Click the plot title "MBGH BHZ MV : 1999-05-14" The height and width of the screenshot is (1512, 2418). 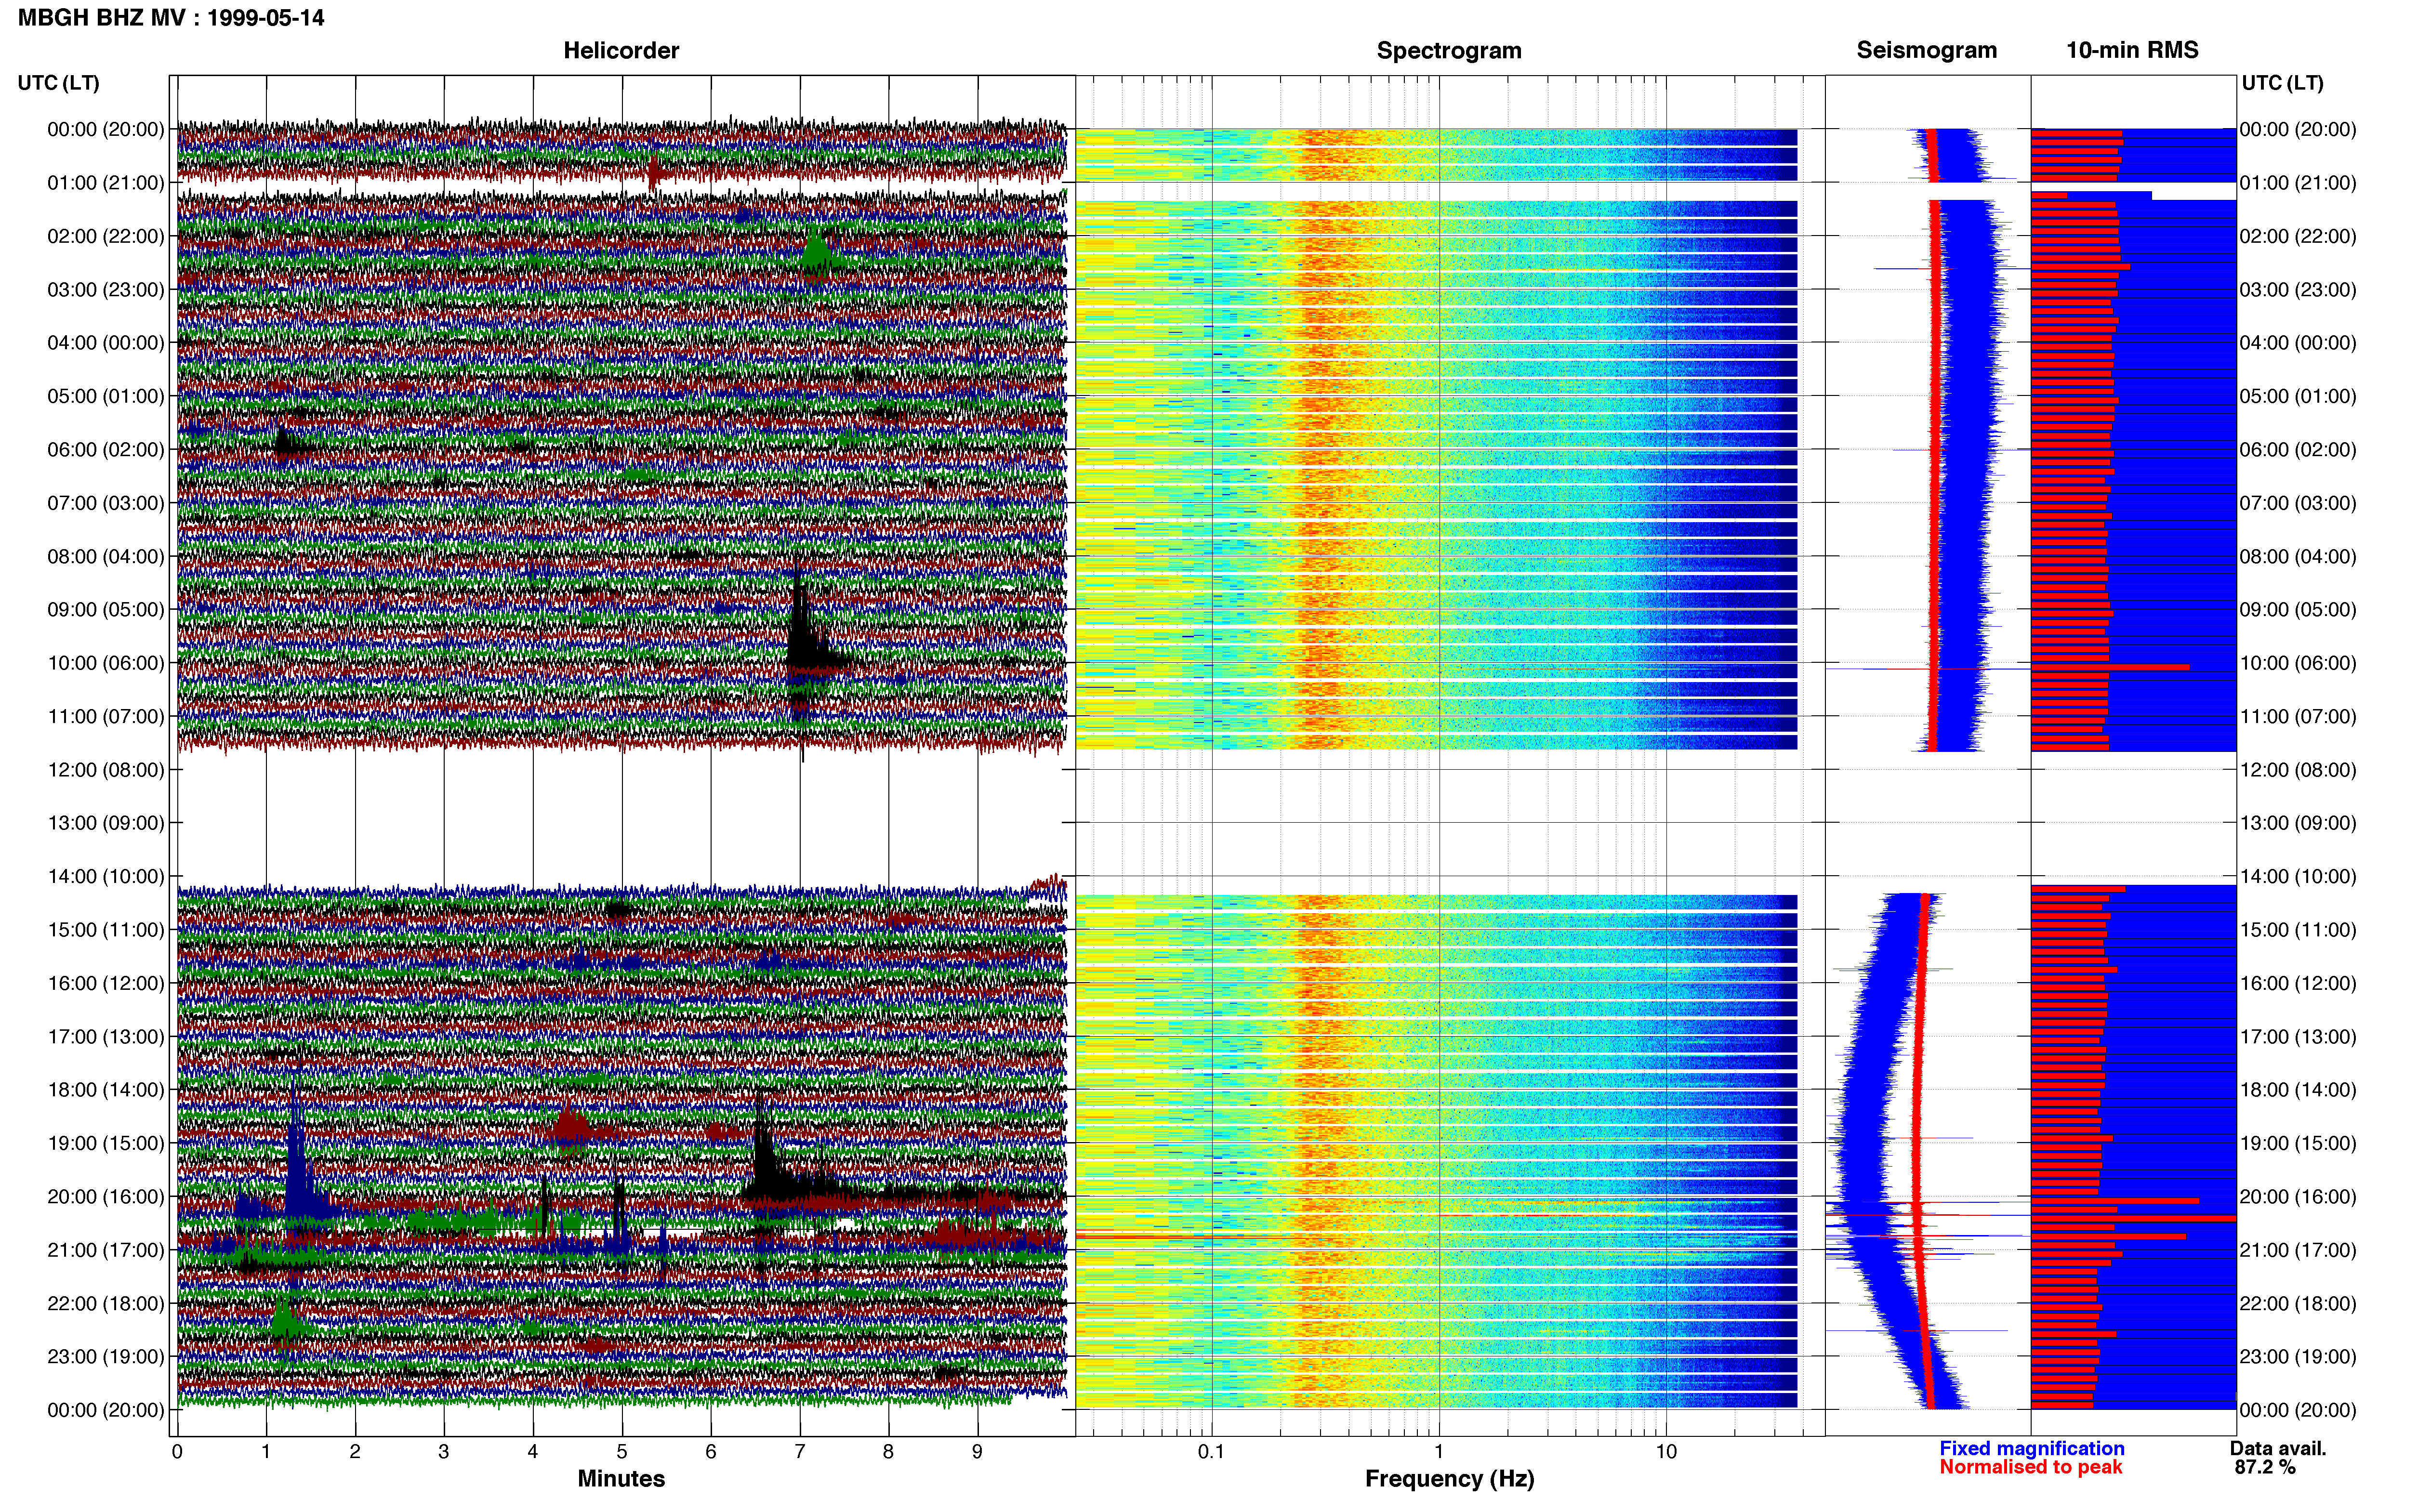tap(171, 18)
